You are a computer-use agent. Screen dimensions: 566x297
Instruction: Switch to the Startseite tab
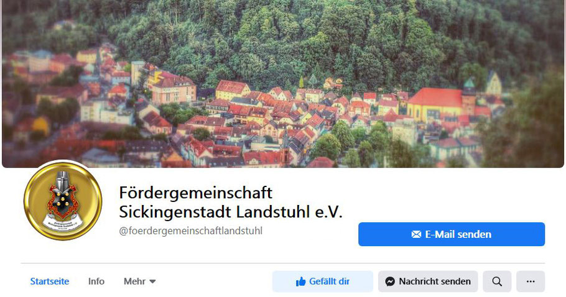click(x=50, y=281)
